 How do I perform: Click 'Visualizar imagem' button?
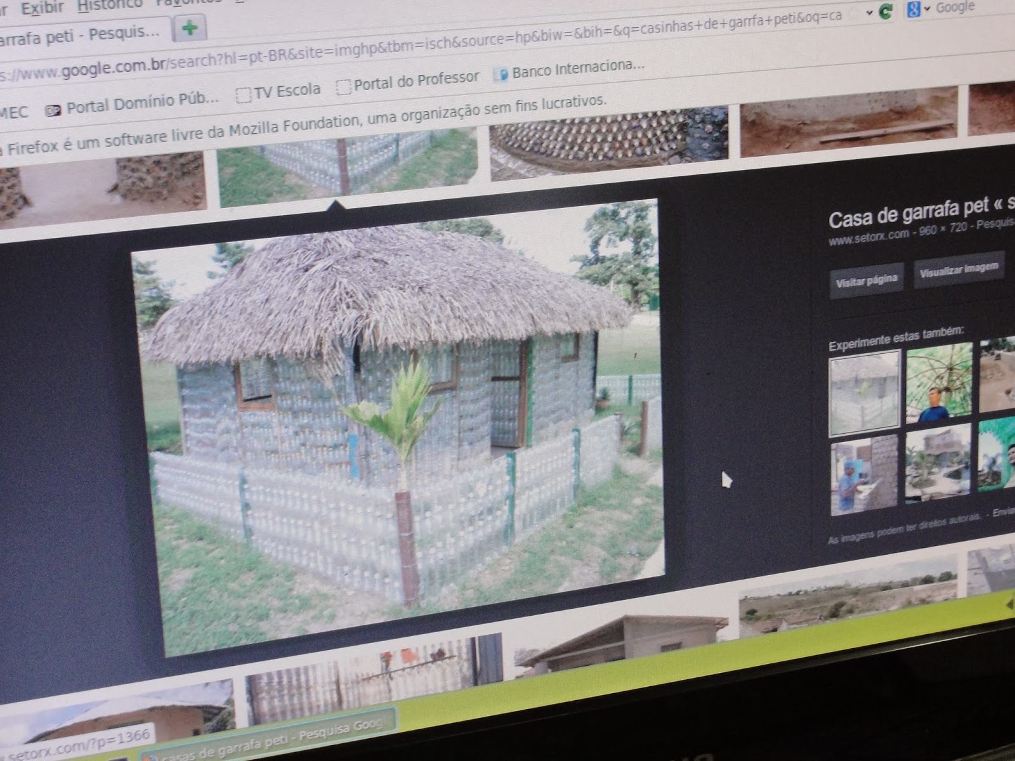(959, 270)
